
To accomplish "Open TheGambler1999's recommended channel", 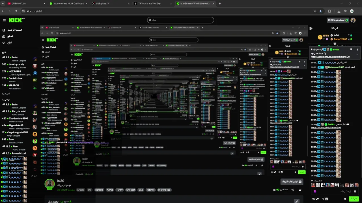I will [x=20, y=120].
